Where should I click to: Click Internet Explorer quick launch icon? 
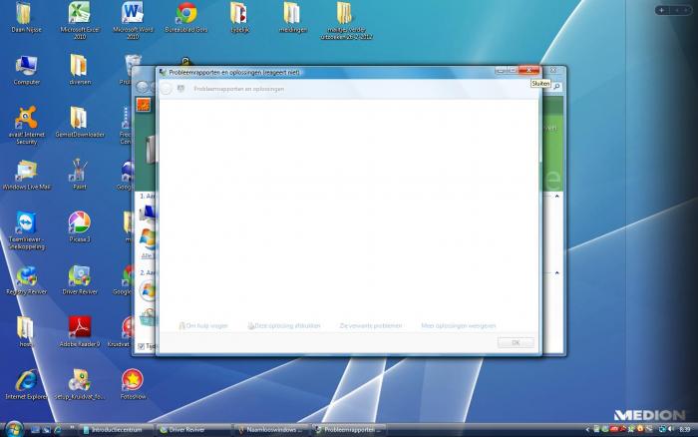click(58, 430)
